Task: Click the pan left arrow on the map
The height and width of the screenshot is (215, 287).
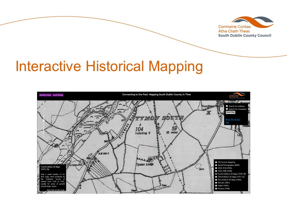Action: [x=42, y=106]
